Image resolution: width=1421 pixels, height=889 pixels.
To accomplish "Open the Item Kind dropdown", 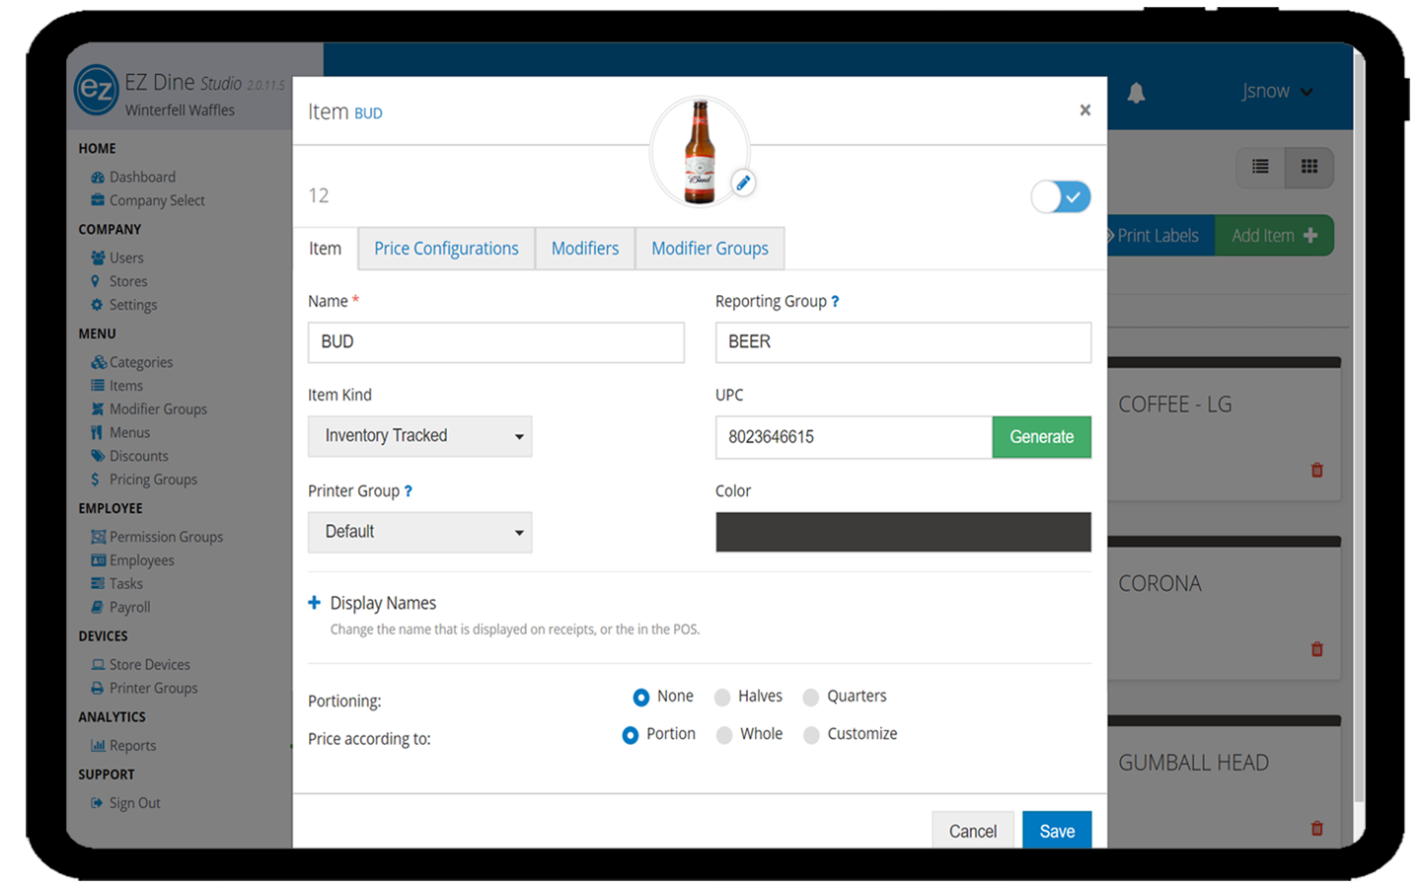I will point(419,436).
